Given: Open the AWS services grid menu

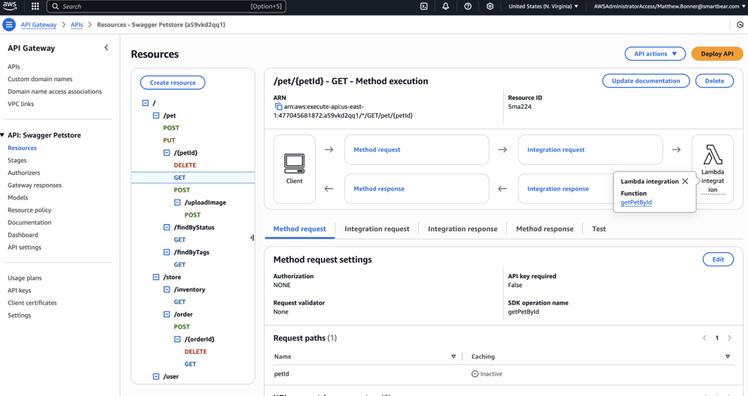Looking at the screenshot, I should (35, 6).
